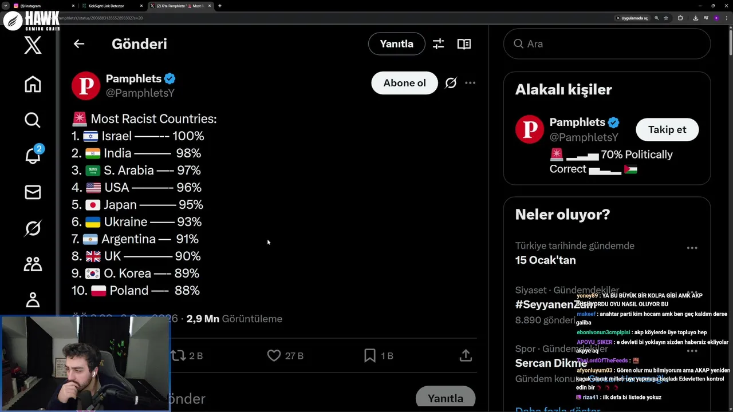The height and width of the screenshot is (412, 733).
Task: Click the Ara search field
Action: click(x=607, y=44)
